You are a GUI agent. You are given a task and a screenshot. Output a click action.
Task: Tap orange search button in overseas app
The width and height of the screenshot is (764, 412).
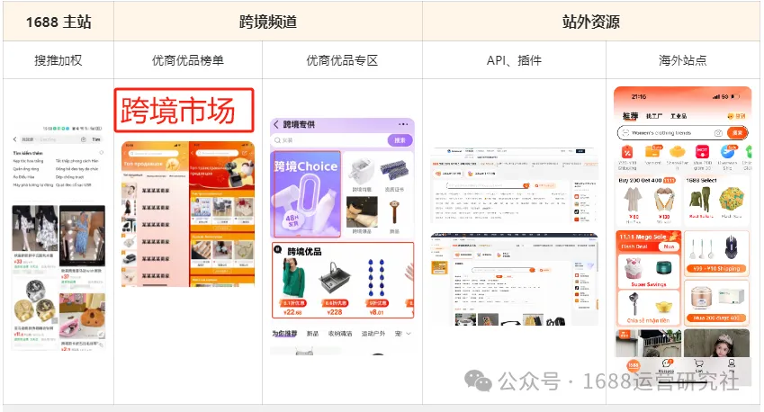[x=737, y=132]
